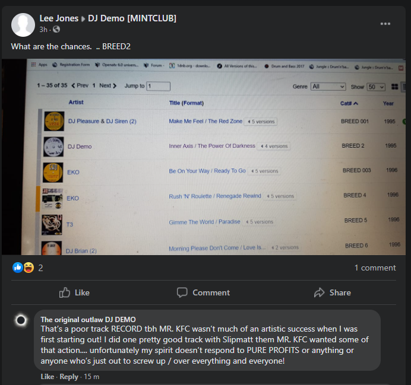The height and width of the screenshot is (385, 411).
Task: Open The original outlaw DJ DEMO profile
Action: (88, 320)
